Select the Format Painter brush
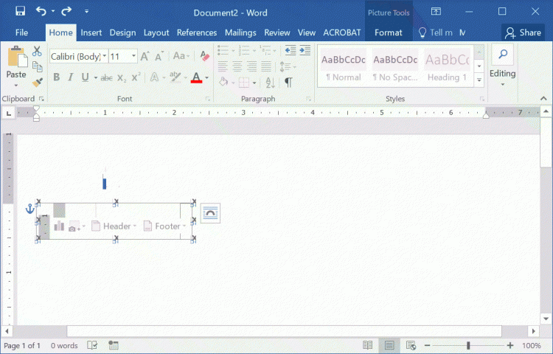This screenshot has height=354, width=553. click(38, 82)
